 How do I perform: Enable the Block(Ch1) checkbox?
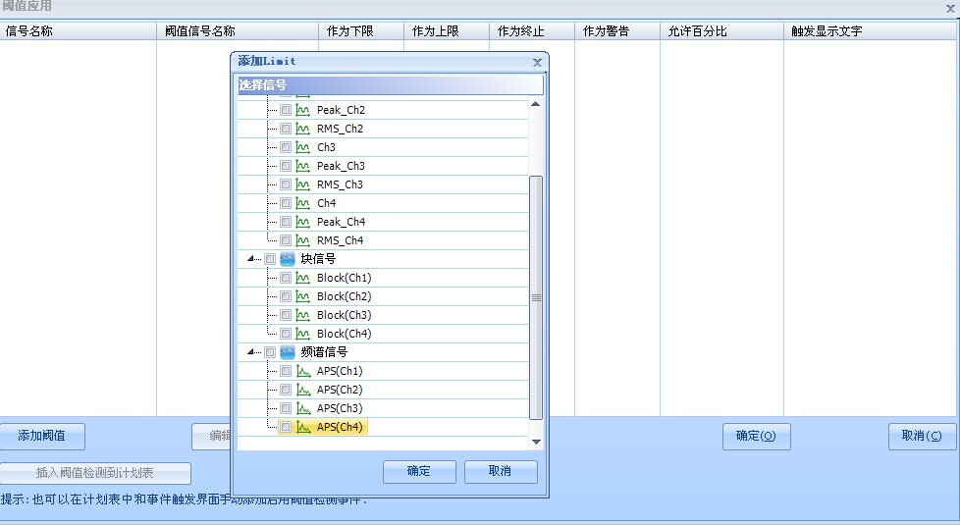click(286, 278)
